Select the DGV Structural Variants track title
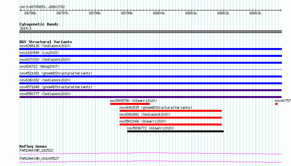The width and height of the screenshot is (291, 166). pos(46,42)
